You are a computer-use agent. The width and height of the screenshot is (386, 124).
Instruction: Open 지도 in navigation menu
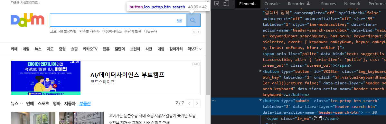(50, 49)
